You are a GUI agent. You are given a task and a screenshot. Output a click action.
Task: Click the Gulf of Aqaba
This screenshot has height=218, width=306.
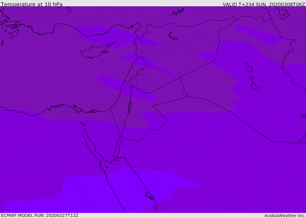(x=119, y=143)
